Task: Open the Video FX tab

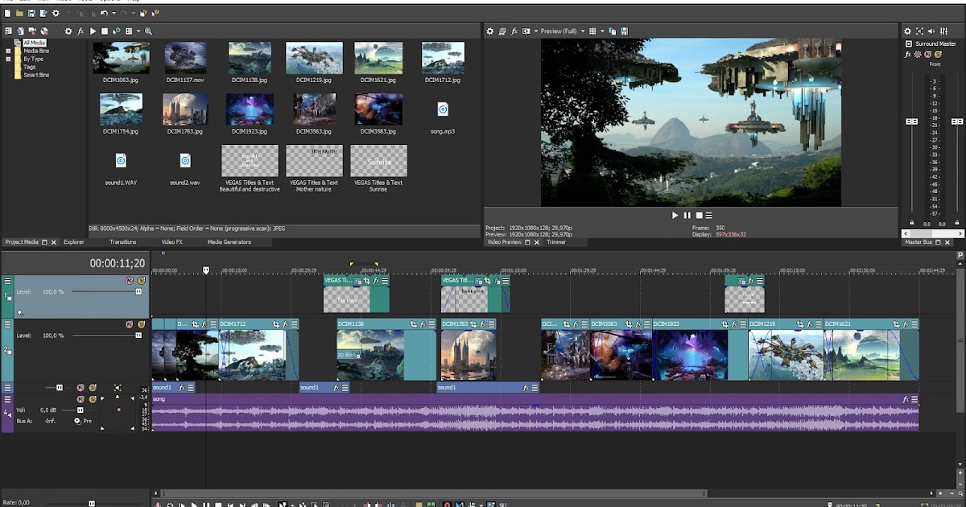Action: pyautogui.click(x=171, y=241)
